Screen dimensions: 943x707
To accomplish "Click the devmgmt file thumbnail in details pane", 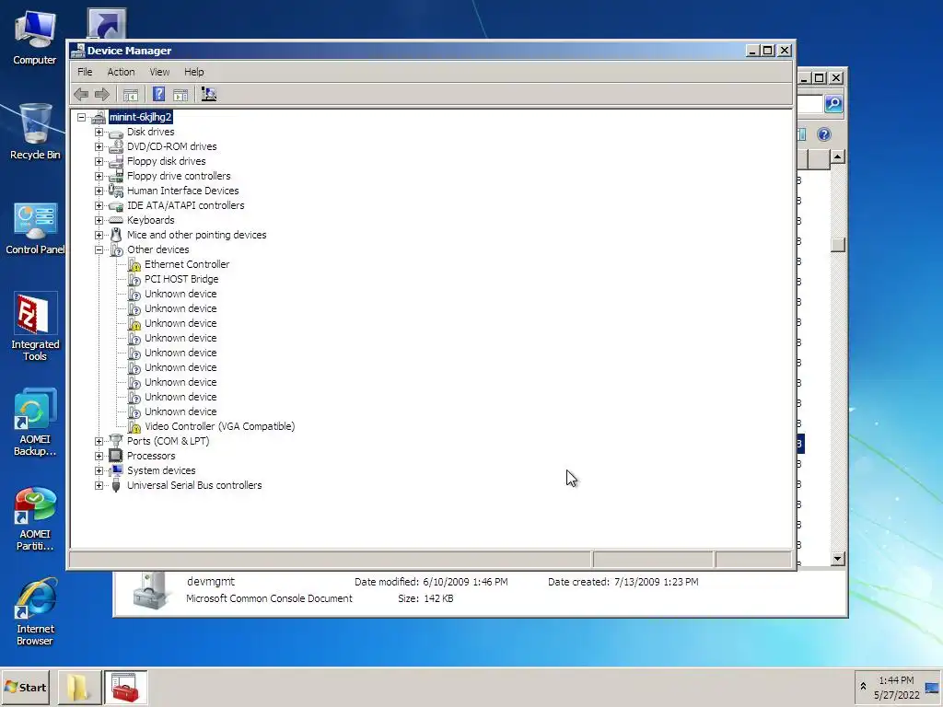I will click(x=150, y=591).
